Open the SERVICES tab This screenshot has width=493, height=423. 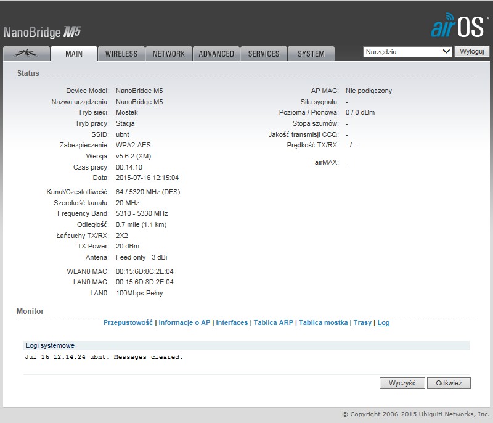(x=264, y=54)
